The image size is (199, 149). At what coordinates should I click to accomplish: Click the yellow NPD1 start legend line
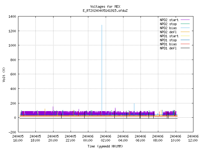coord(185,36)
